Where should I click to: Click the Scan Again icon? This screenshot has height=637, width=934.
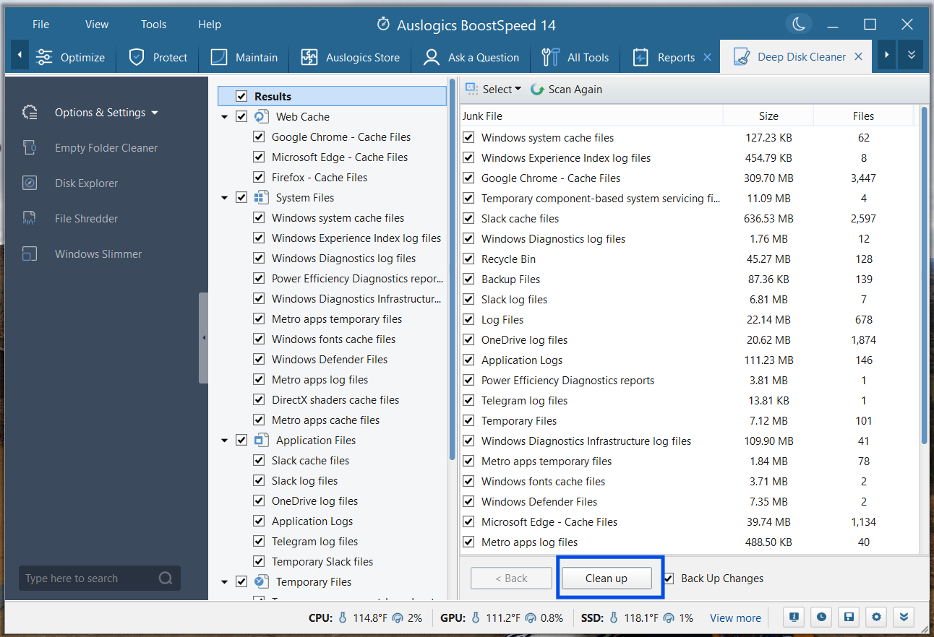pos(537,90)
